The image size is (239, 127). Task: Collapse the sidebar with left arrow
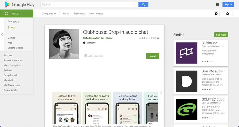click(x=2, y=34)
